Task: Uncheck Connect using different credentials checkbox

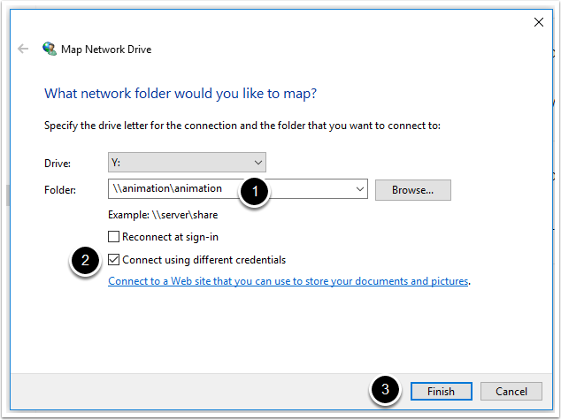Action: (113, 260)
